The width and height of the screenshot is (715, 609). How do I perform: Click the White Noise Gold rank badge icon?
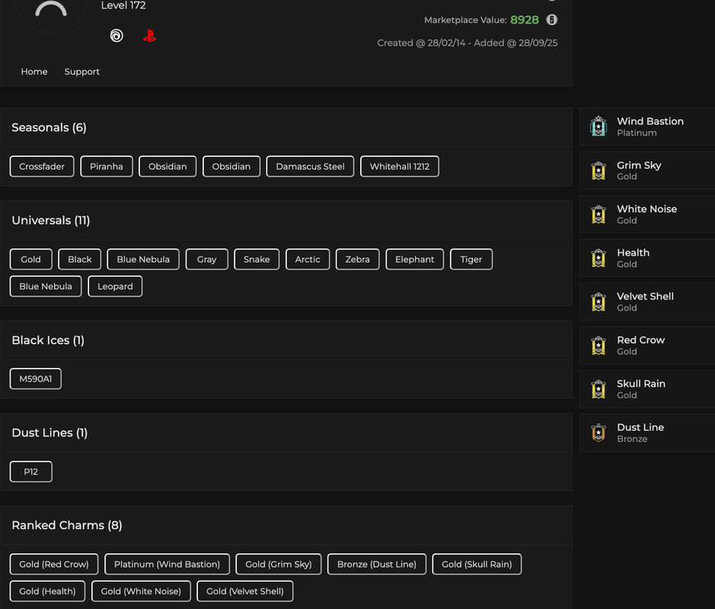click(598, 214)
